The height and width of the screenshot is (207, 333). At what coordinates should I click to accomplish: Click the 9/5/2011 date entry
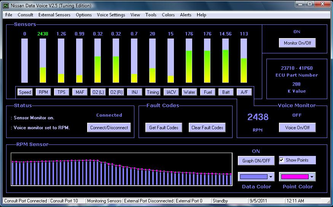[x=266, y=201]
